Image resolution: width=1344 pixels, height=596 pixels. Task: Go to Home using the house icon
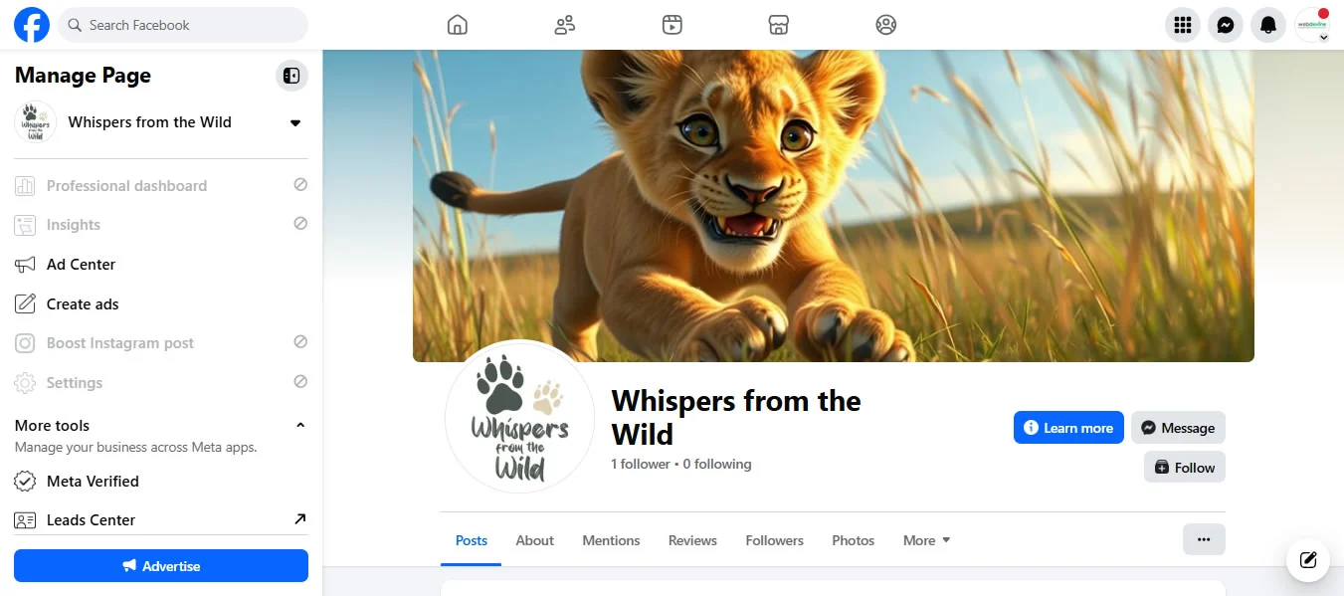point(457,25)
